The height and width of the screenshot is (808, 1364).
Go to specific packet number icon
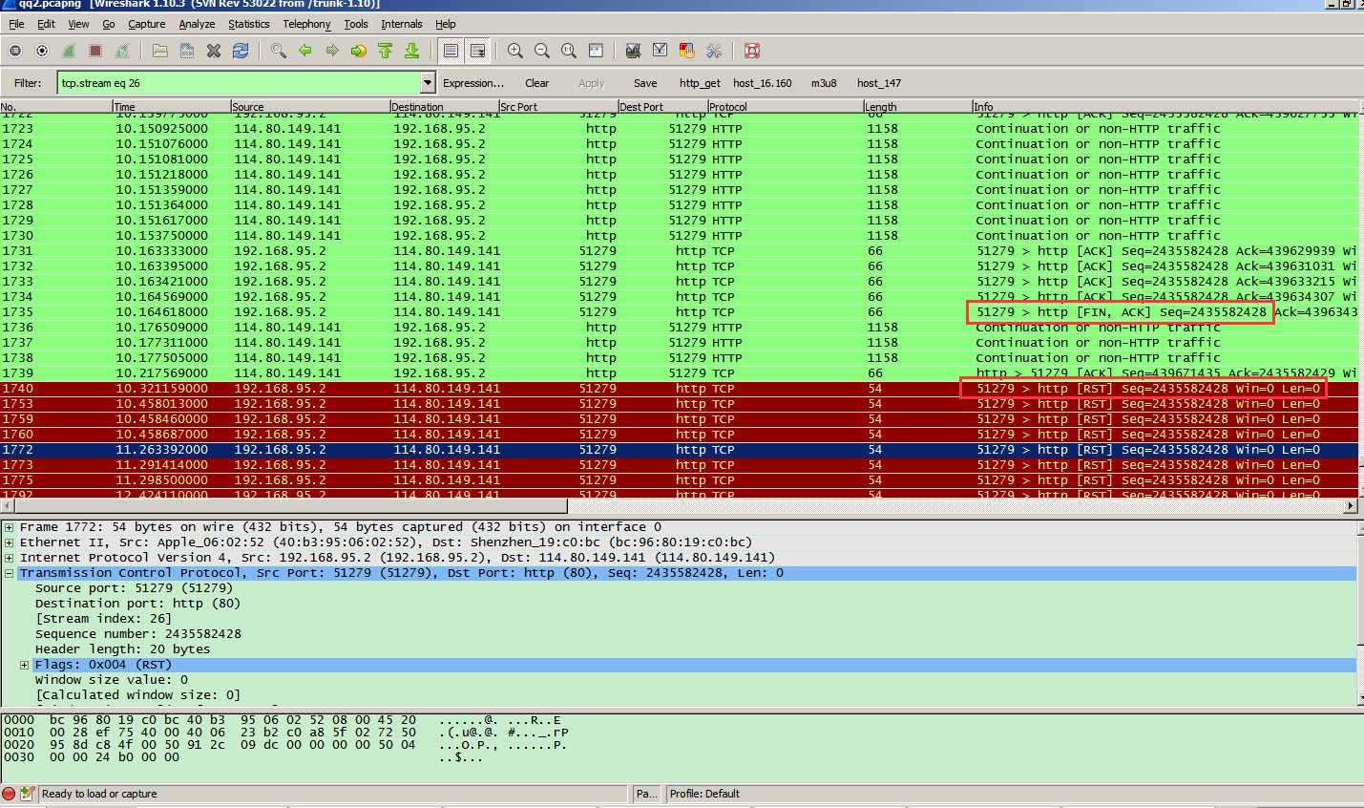[x=359, y=51]
